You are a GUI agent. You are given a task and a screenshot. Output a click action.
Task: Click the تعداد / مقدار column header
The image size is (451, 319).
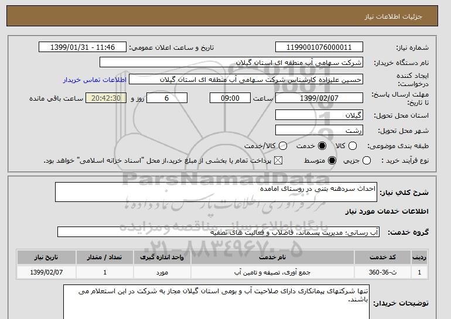105,257
